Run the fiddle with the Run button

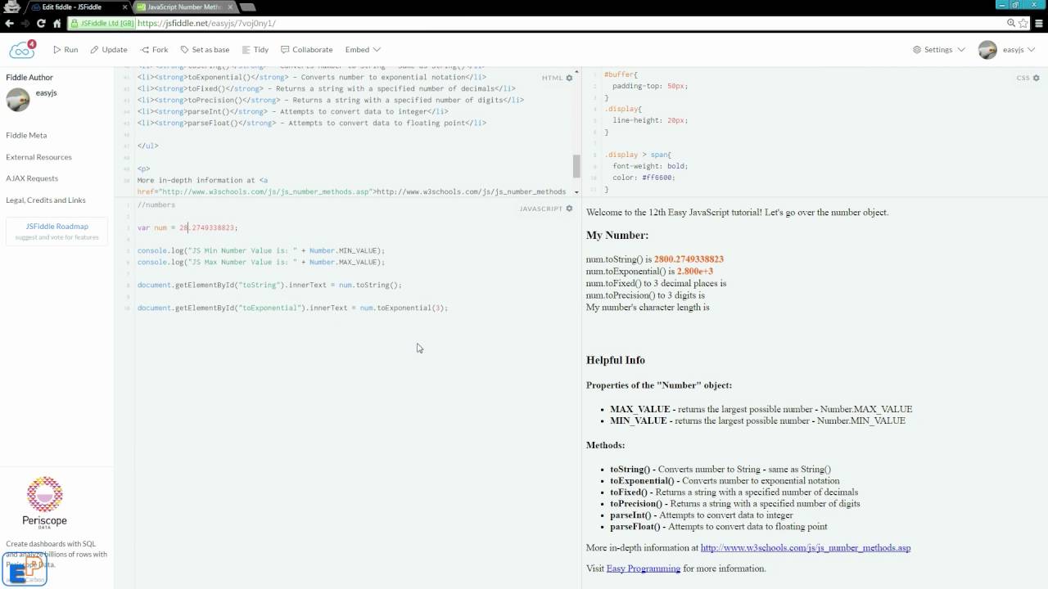coord(65,50)
